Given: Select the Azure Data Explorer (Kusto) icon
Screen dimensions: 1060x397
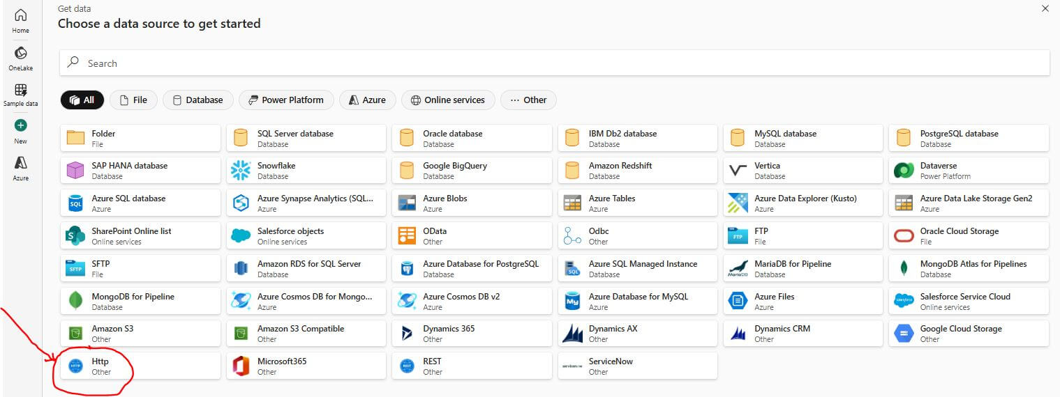Looking at the screenshot, I should coord(738,203).
